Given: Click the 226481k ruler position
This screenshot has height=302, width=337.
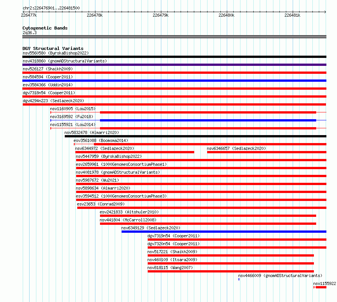Looking at the screenshot, I should 292,15.
